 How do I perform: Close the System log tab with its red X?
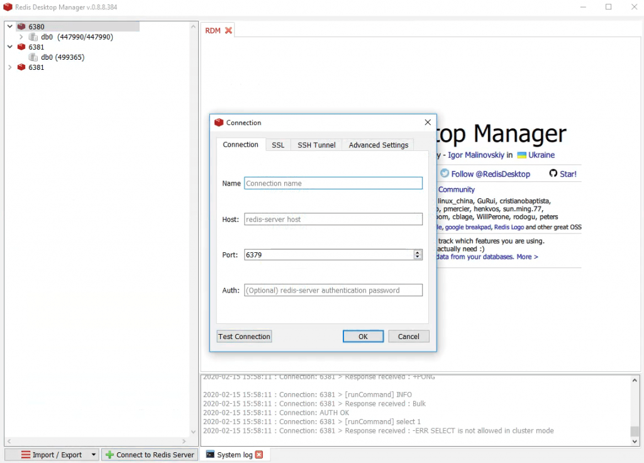(258, 454)
